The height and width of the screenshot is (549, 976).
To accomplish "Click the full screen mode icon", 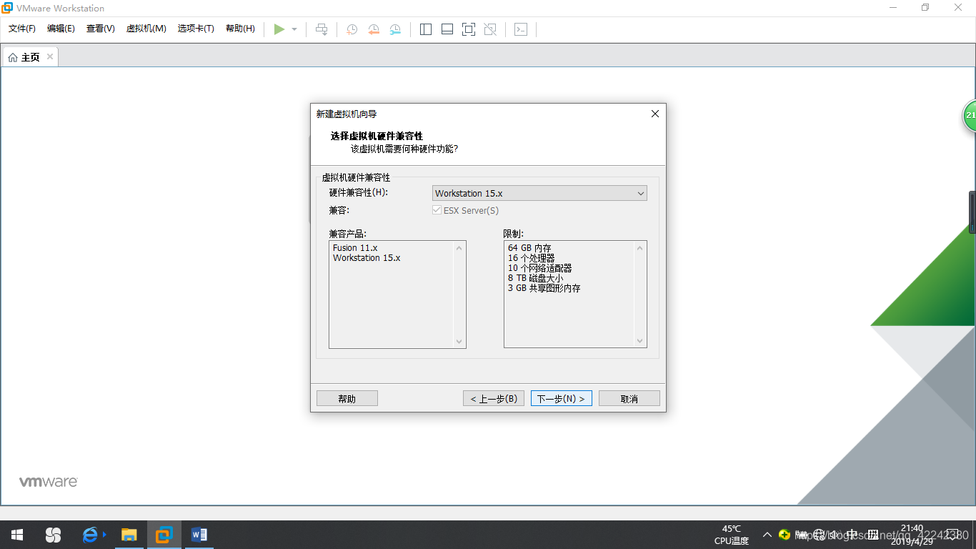I will coord(469,29).
